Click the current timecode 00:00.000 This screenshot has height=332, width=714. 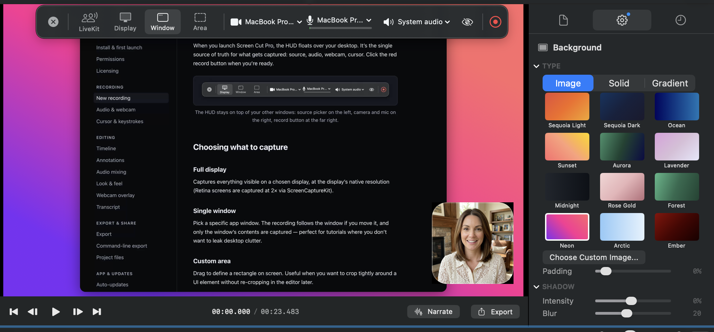pos(231,312)
